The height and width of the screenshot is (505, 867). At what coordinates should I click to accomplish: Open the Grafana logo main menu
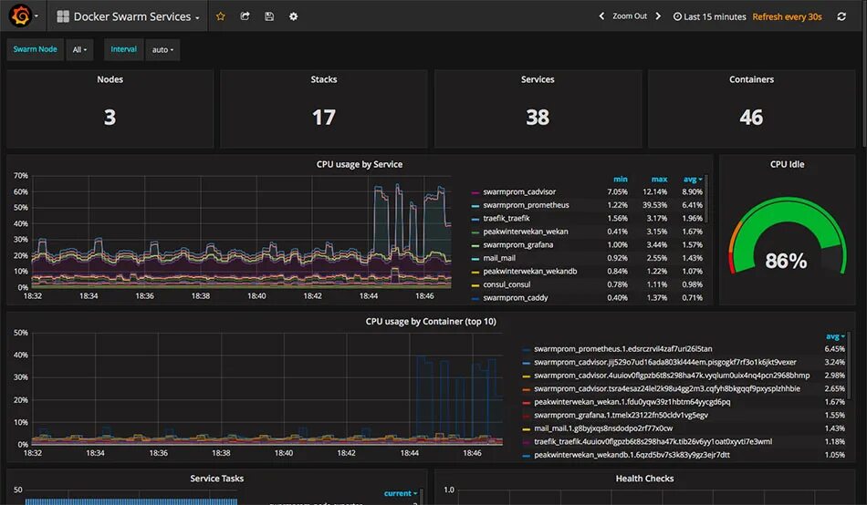[23, 15]
